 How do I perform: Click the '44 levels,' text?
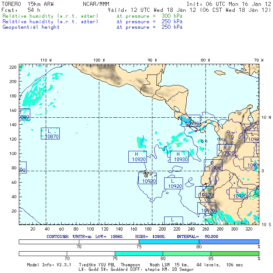[x=208, y=265]
